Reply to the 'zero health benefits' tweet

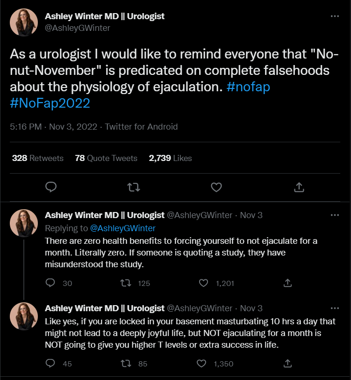(51, 283)
